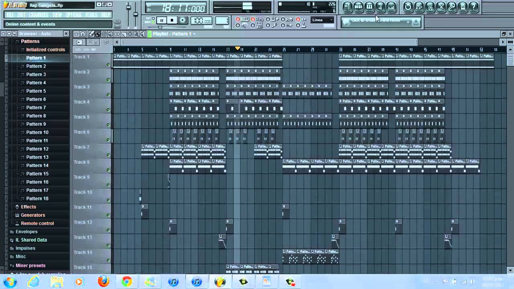Mute Track 7 using its green light
The height and width of the screenshot is (289, 514).
pyautogui.click(x=108, y=155)
